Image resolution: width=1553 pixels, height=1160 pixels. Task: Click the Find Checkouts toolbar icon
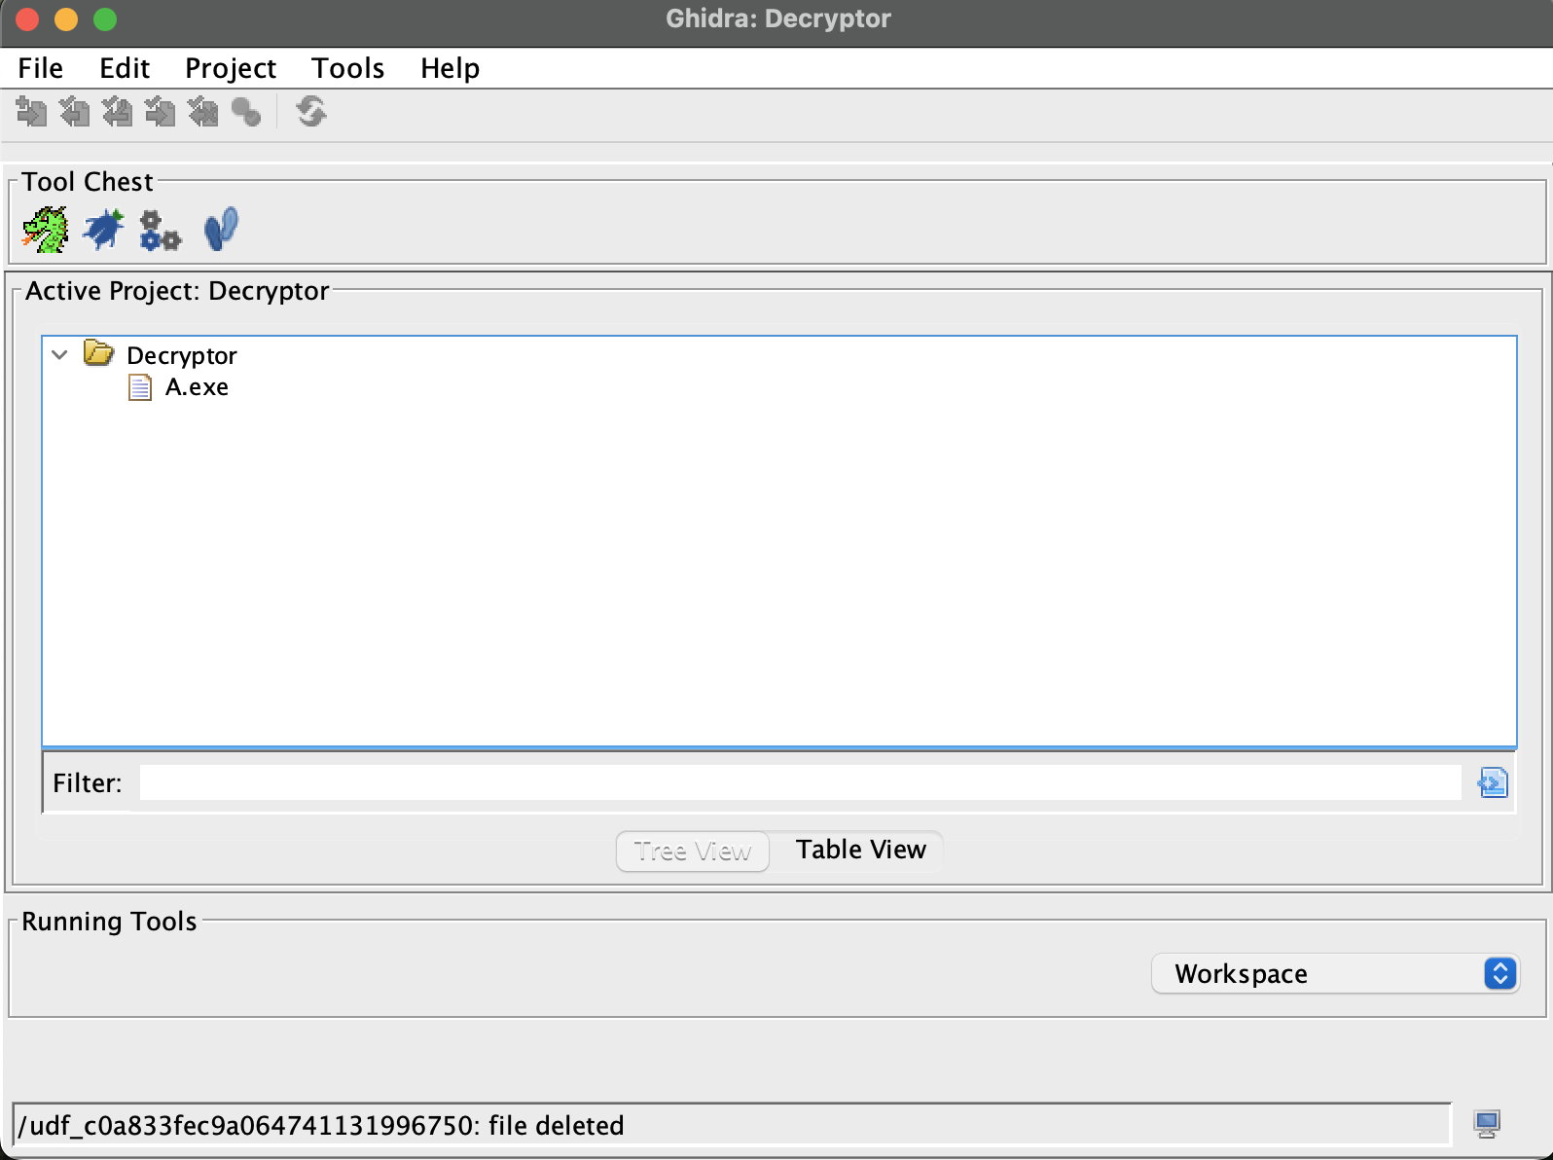point(246,112)
